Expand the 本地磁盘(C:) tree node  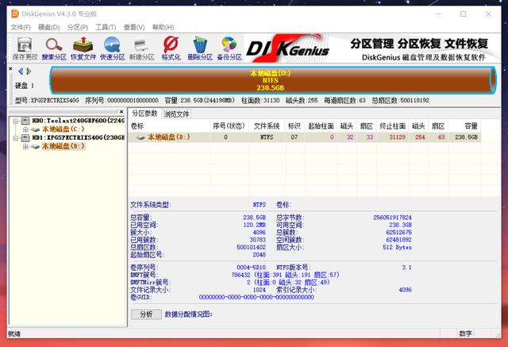coord(25,129)
